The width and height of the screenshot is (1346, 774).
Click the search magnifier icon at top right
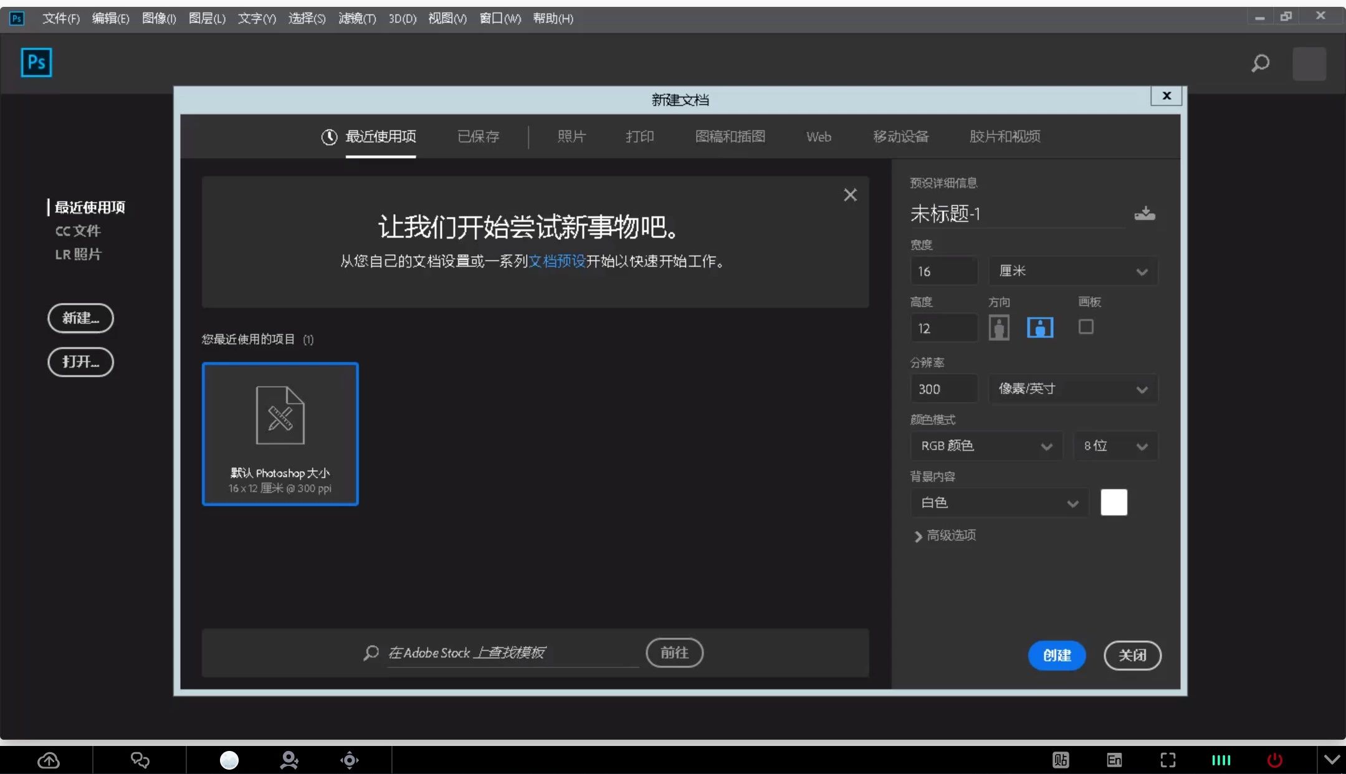click(1260, 63)
